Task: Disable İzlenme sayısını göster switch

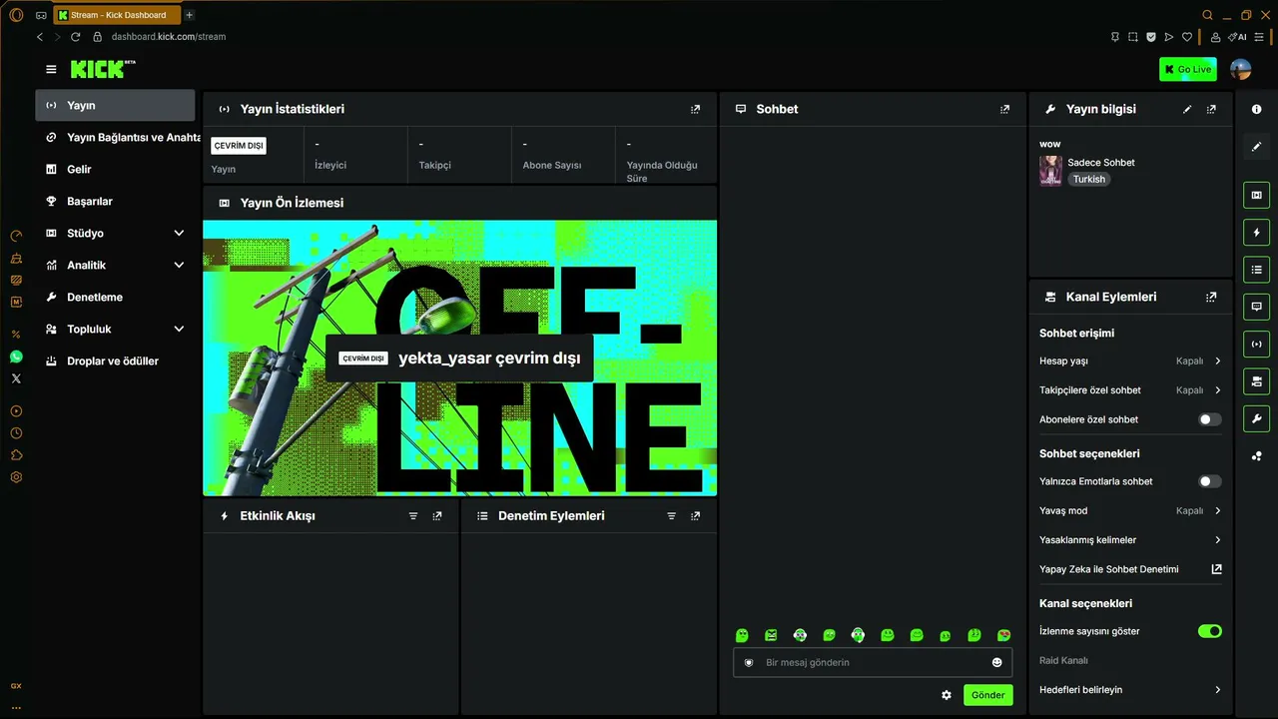Action: point(1209,631)
